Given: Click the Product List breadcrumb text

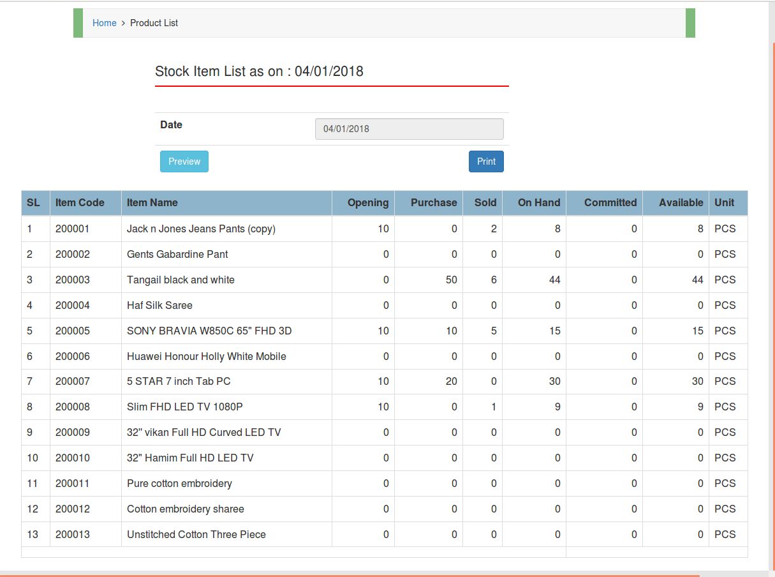Looking at the screenshot, I should pyautogui.click(x=154, y=23).
